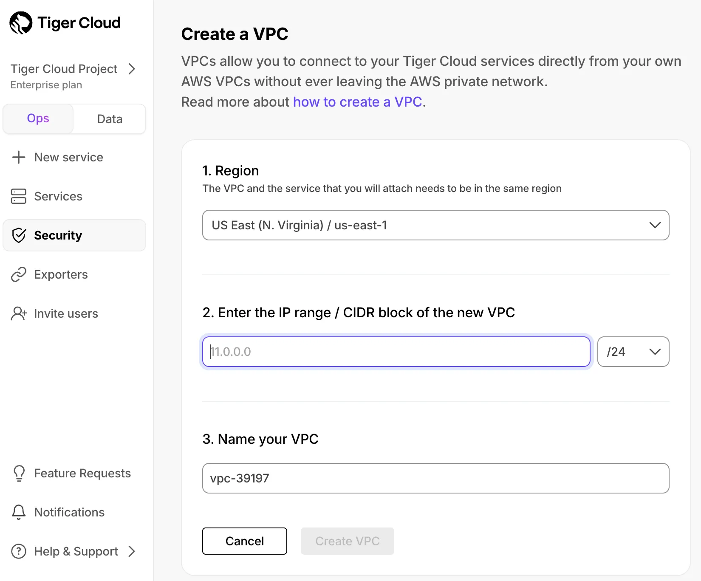Click the Help & Support question mark icon
Image resolution: width=701 pixels, height=581 pixels.
19,551
